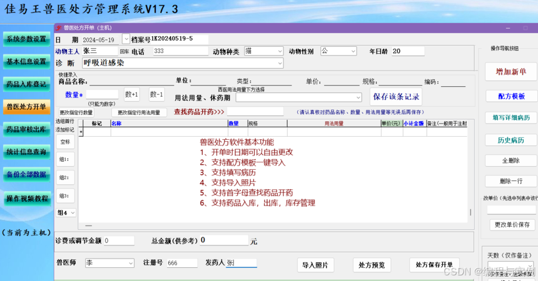
Task: Click the 动物主人 field containing 张三
Action: [100, 51]
